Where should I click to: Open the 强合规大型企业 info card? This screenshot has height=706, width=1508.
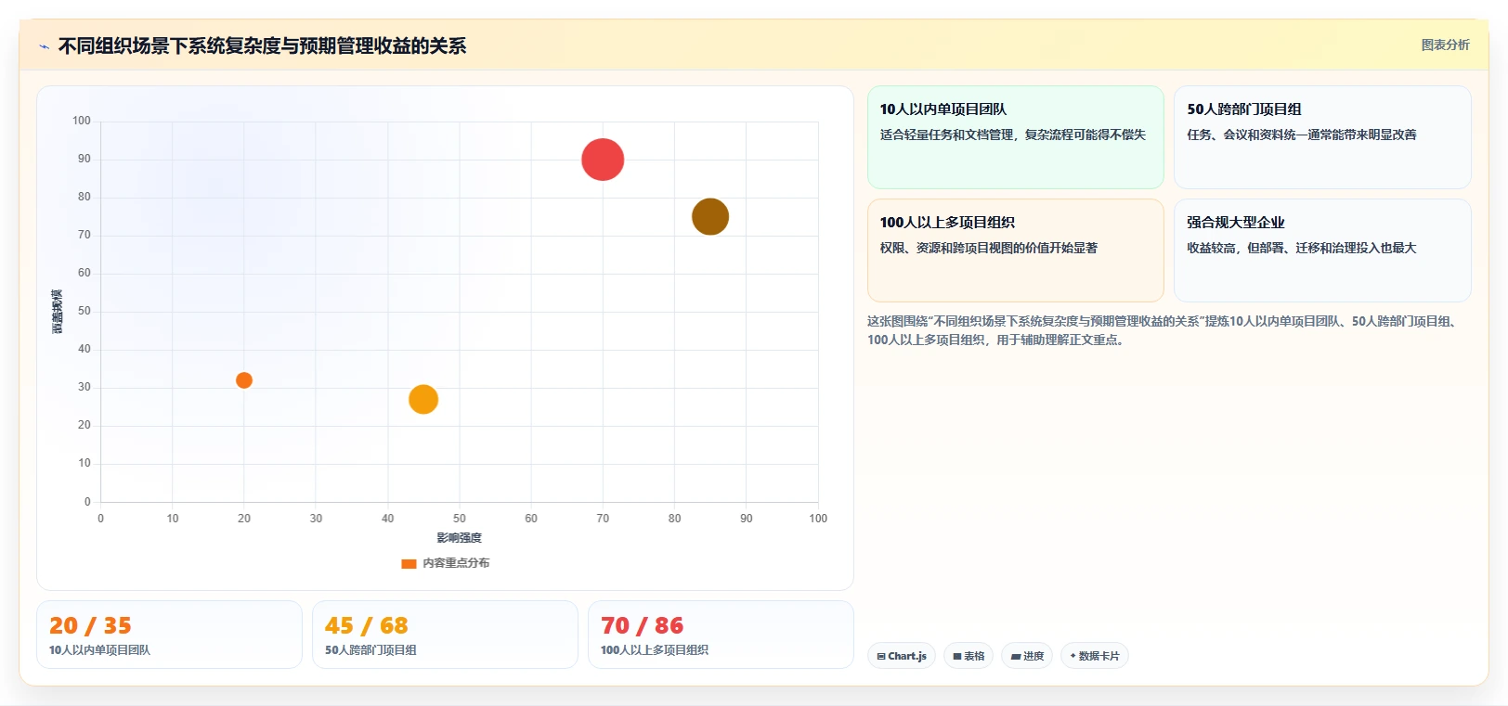[x=1322, y=250]
